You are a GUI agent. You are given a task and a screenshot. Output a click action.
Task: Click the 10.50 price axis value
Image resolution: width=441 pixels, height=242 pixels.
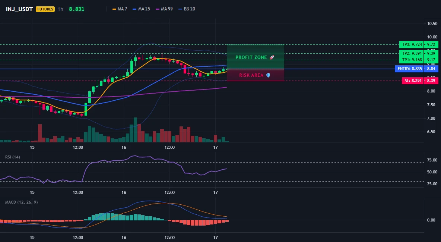point(432,23)
